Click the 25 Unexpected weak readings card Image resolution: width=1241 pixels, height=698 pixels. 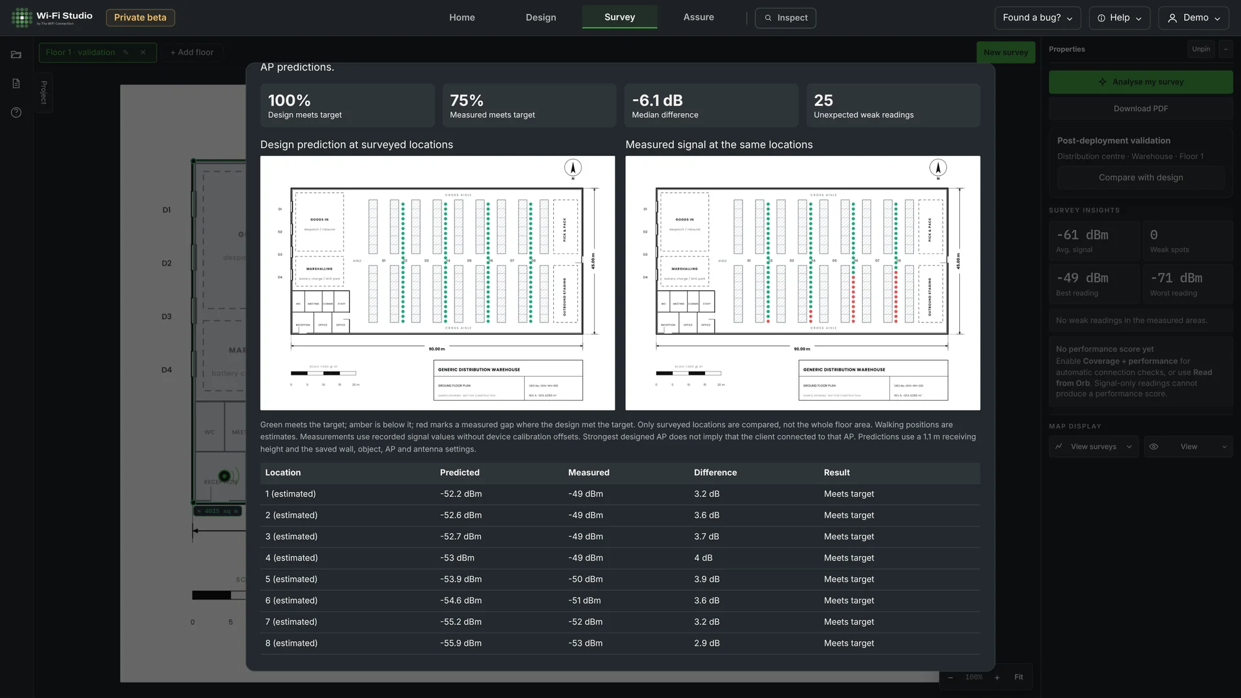click(893, 105)
